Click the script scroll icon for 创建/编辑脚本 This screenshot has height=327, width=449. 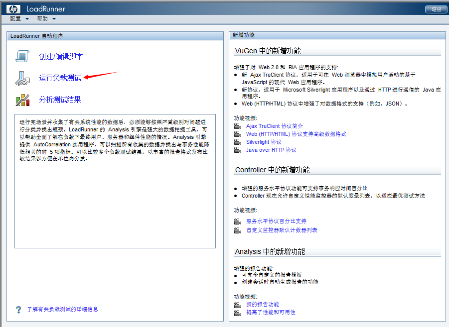(22, 56)
